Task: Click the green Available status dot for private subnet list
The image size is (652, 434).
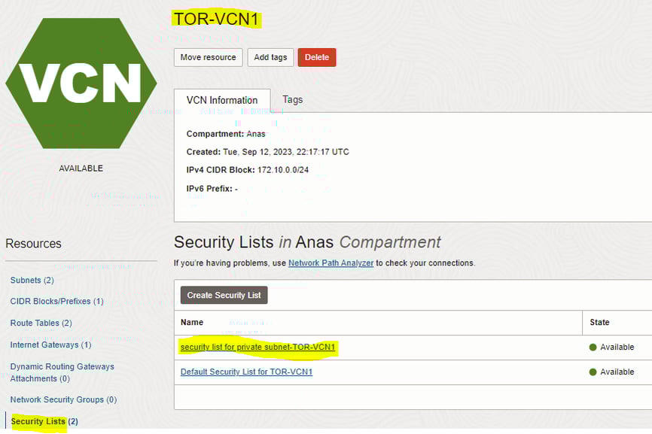Action: pyautogui.click(x=593, y=348)
